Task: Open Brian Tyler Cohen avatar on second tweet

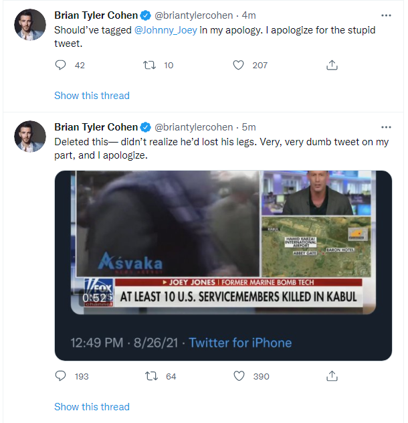Action: pyautogui.click(x=30, y=137)
